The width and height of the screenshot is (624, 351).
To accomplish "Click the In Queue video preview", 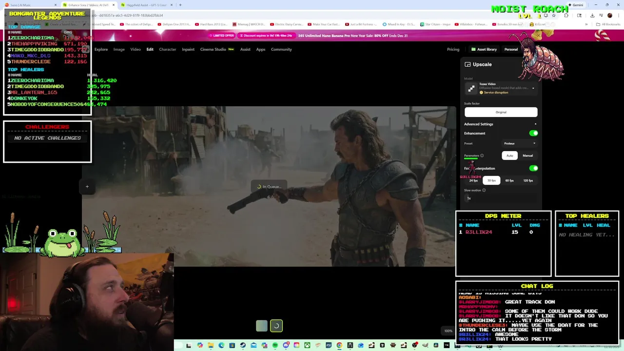I will point(269,186).
